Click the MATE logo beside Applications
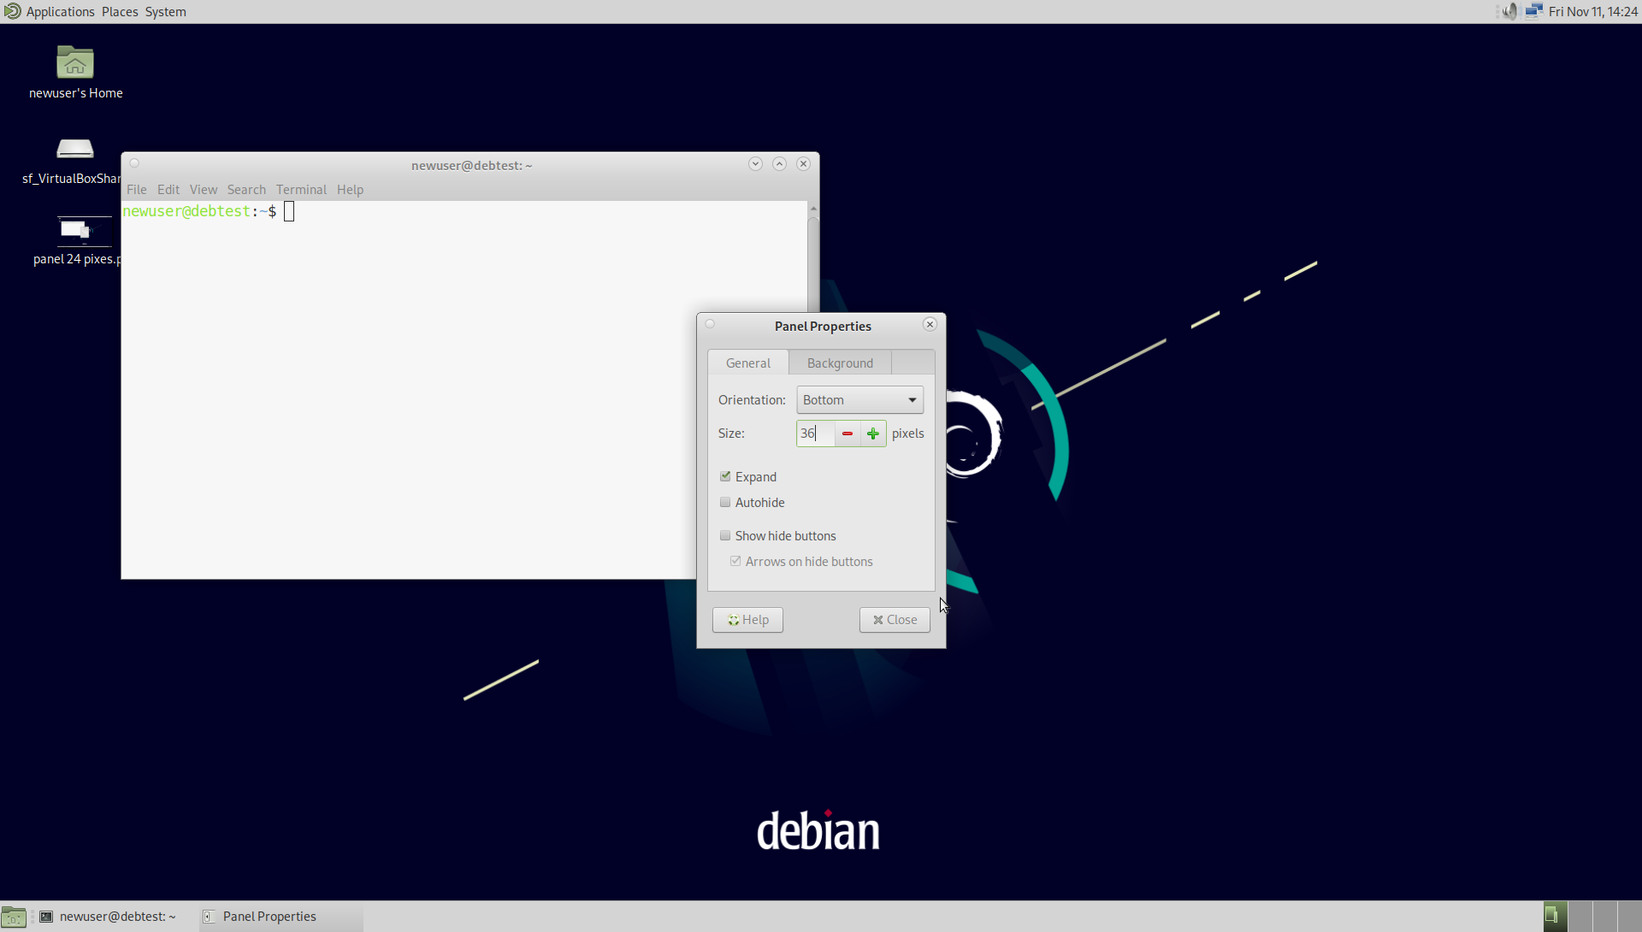 pyautogui.click(x=12, y=11)
